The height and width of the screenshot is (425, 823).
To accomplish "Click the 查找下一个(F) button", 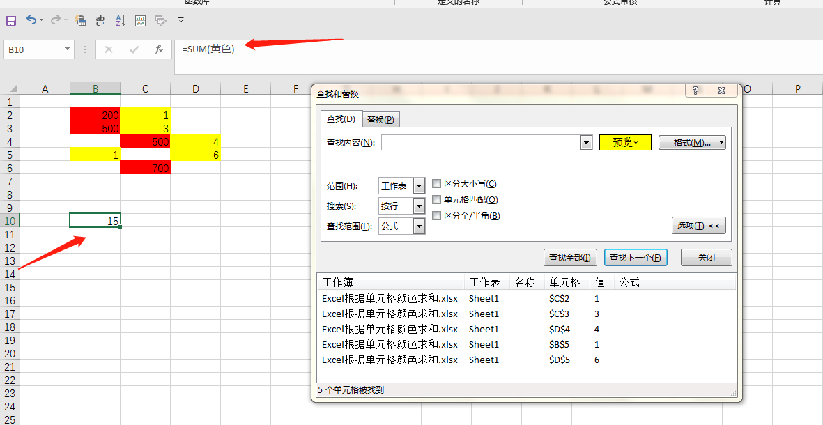I will (636, 258).
